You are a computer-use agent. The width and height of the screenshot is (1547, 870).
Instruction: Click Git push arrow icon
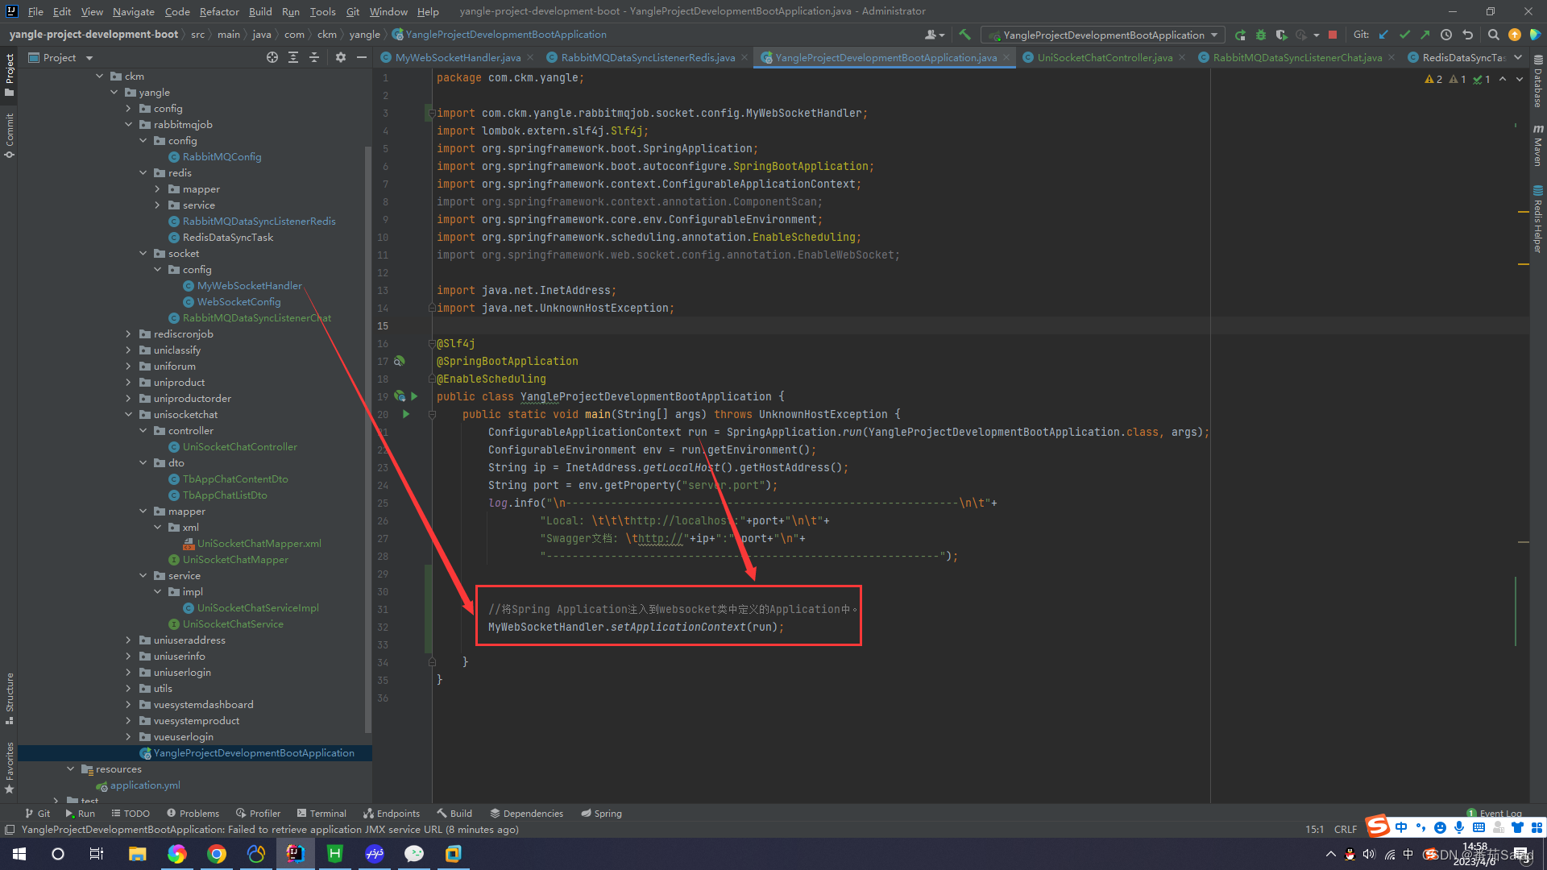point(1425,35)
